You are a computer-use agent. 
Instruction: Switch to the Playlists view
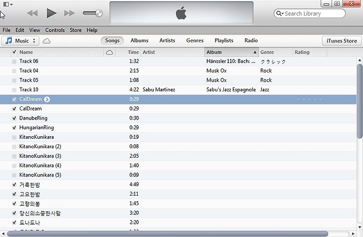(x=224, y=40)
